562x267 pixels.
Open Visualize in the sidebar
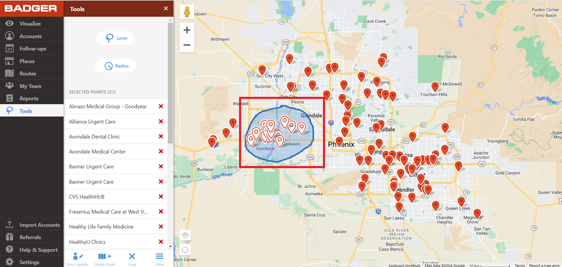coord(32,23)
